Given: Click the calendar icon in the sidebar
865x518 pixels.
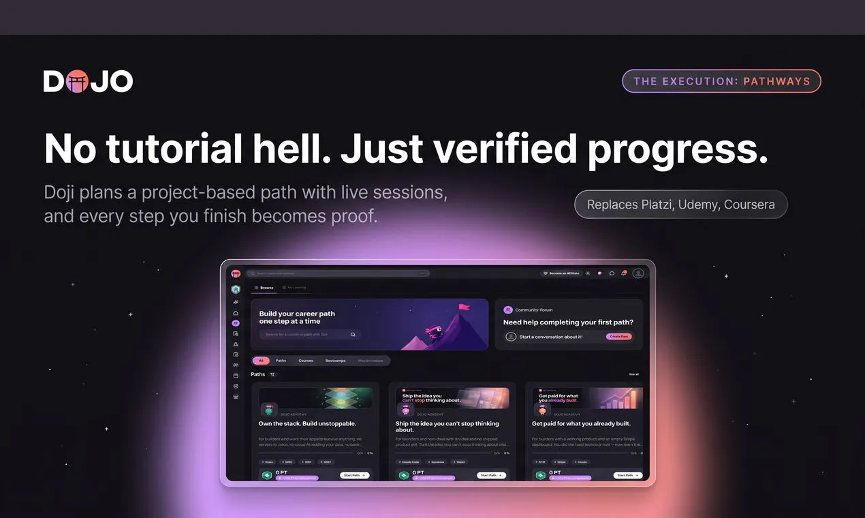Looking at the screenshot, I should (x=236, y=376).
